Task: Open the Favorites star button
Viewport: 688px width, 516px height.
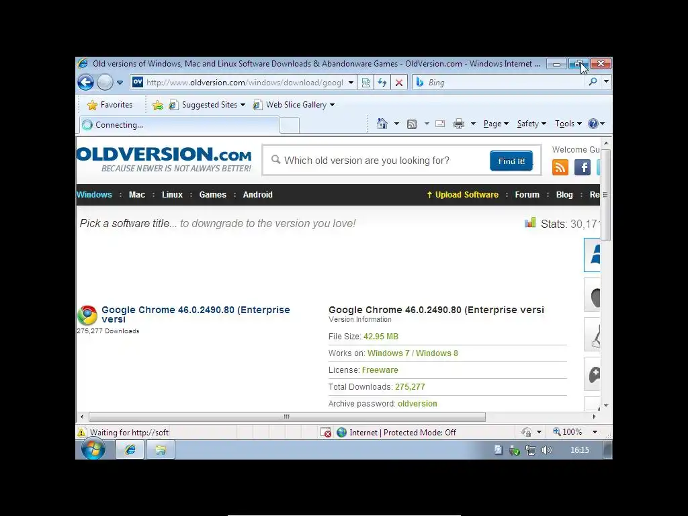Action: pos(110,105)
